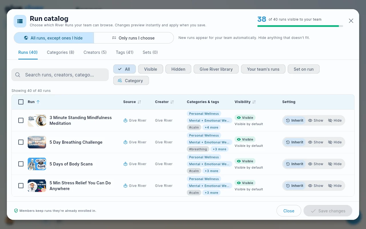The width and height of the screenshot is (366, 229).
Task: Sort table by Visibility column
Action: click(245, 102)
